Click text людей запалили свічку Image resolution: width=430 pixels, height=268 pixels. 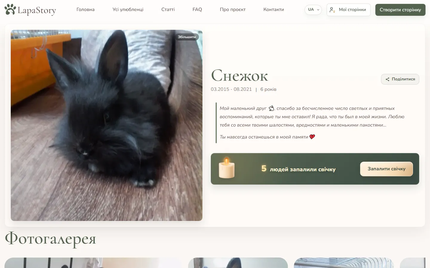click(x=303, y=169)
